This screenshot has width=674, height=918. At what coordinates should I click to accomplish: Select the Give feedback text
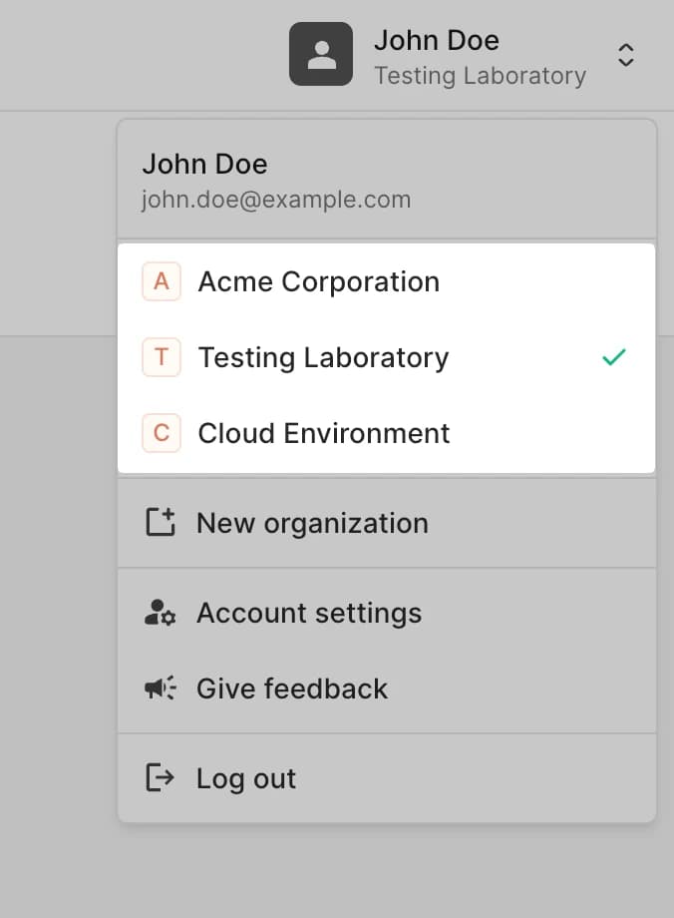pos(292,689)
